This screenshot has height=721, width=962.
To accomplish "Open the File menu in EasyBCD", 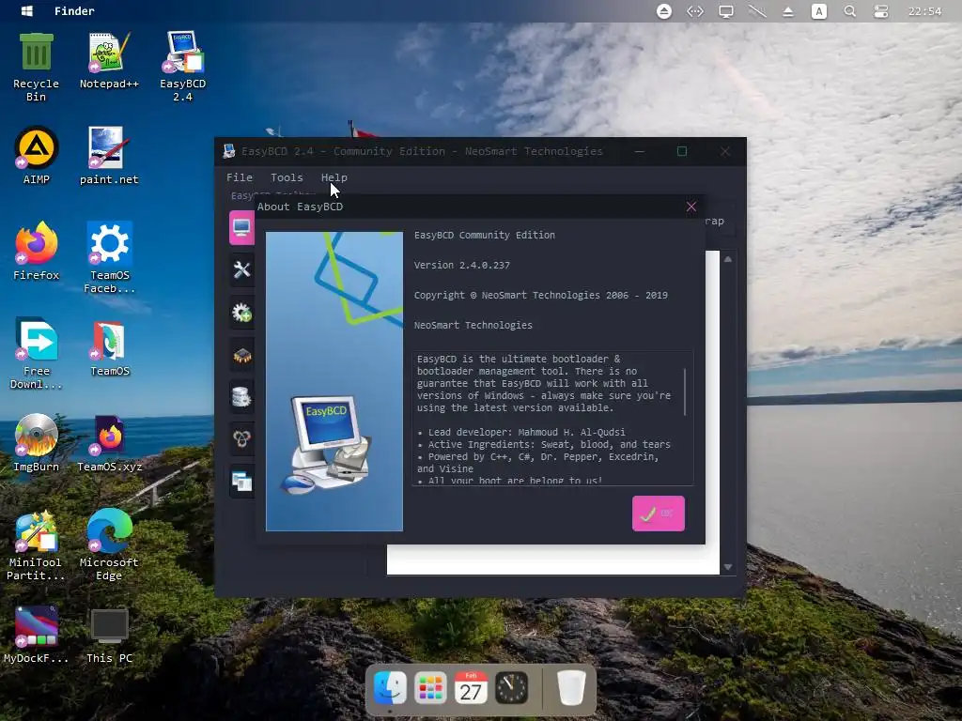I will [x=240, y=177].
